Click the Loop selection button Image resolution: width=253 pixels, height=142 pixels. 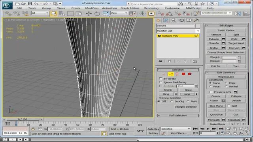coord(187,94)
